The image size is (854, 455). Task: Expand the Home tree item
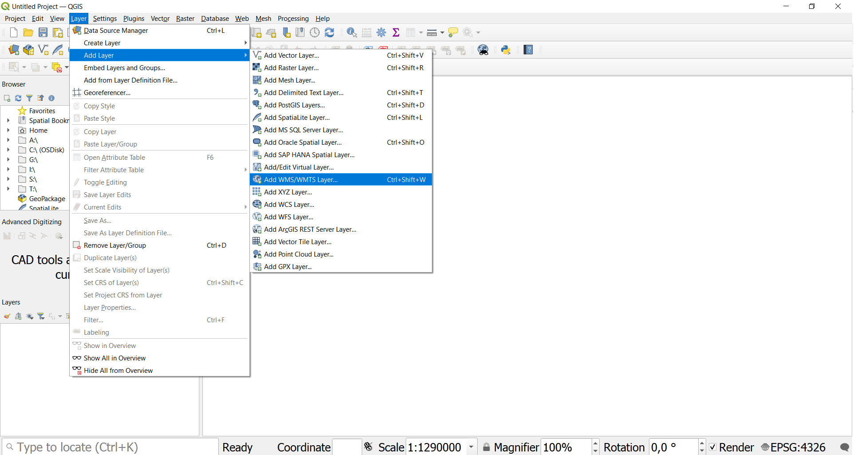8,131
